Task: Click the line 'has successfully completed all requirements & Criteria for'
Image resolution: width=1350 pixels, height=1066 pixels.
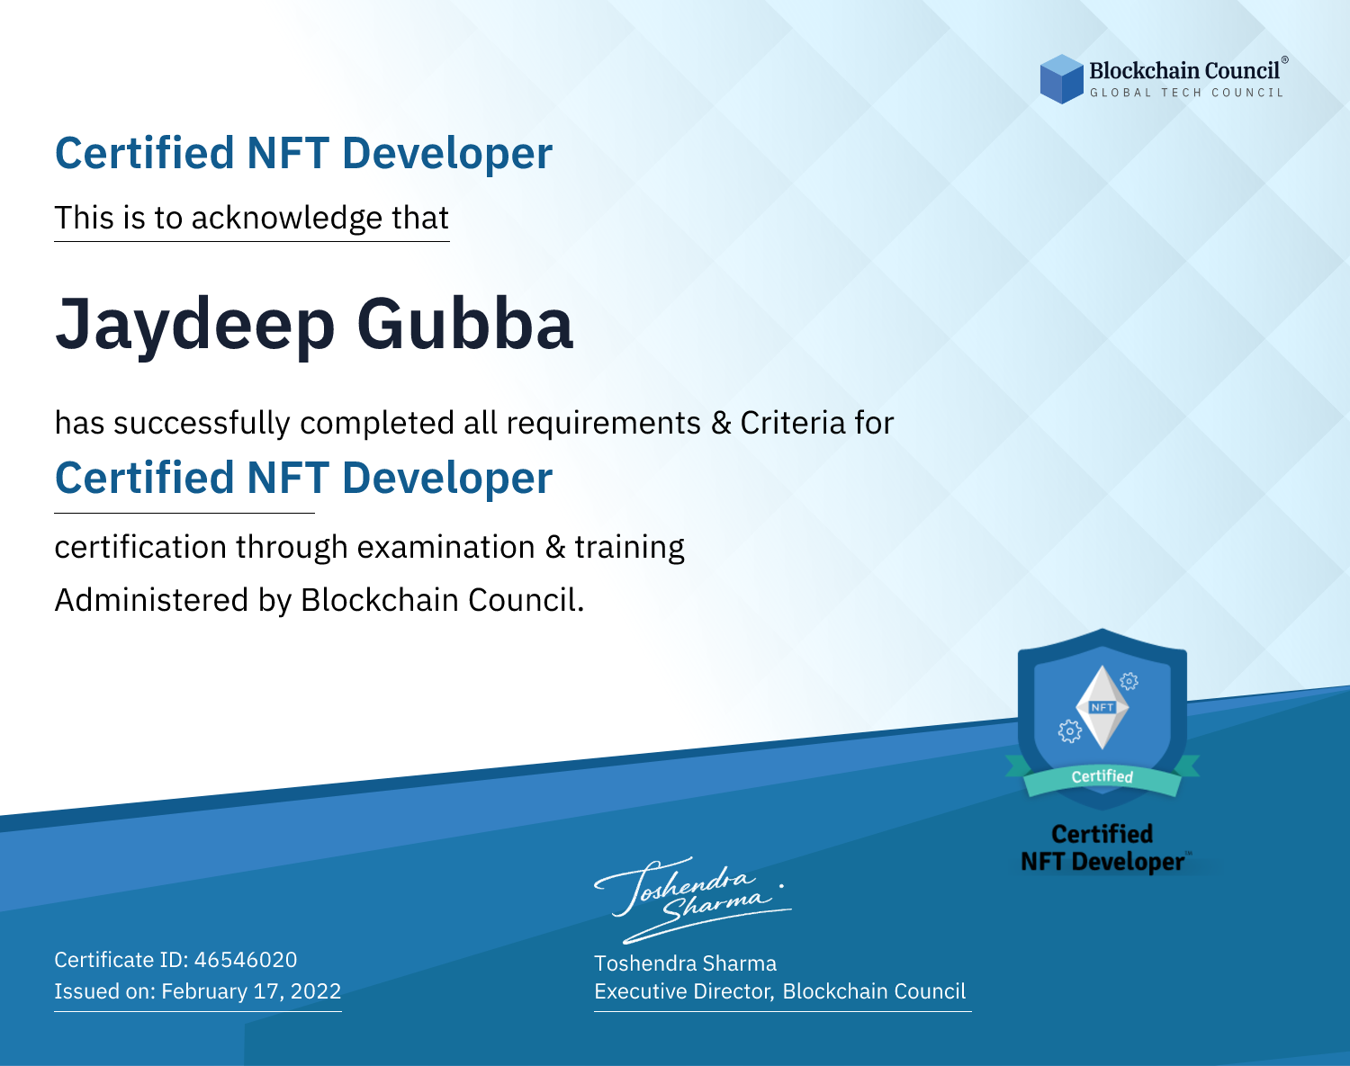Action: (x=474, y=423)
